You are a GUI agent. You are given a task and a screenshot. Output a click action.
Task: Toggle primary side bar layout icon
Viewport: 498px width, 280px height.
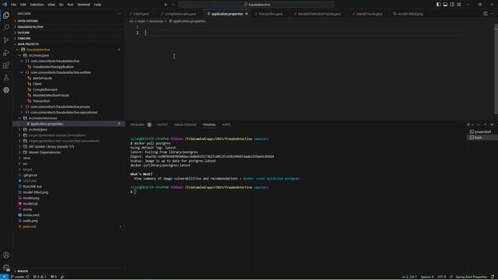point(438,5)
